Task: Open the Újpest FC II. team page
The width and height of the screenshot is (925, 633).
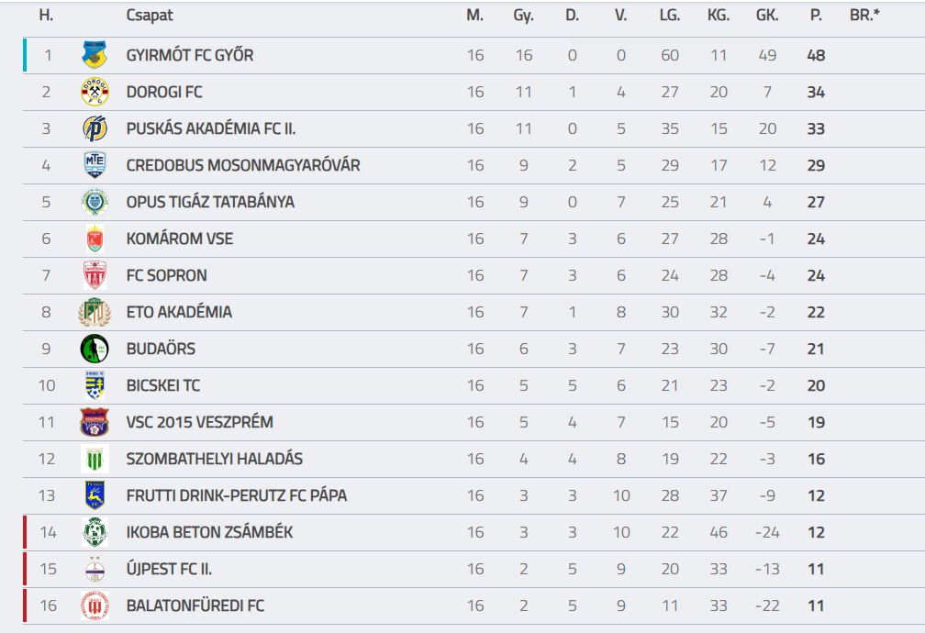Action: pyautogui.click(x=169, y=569)
